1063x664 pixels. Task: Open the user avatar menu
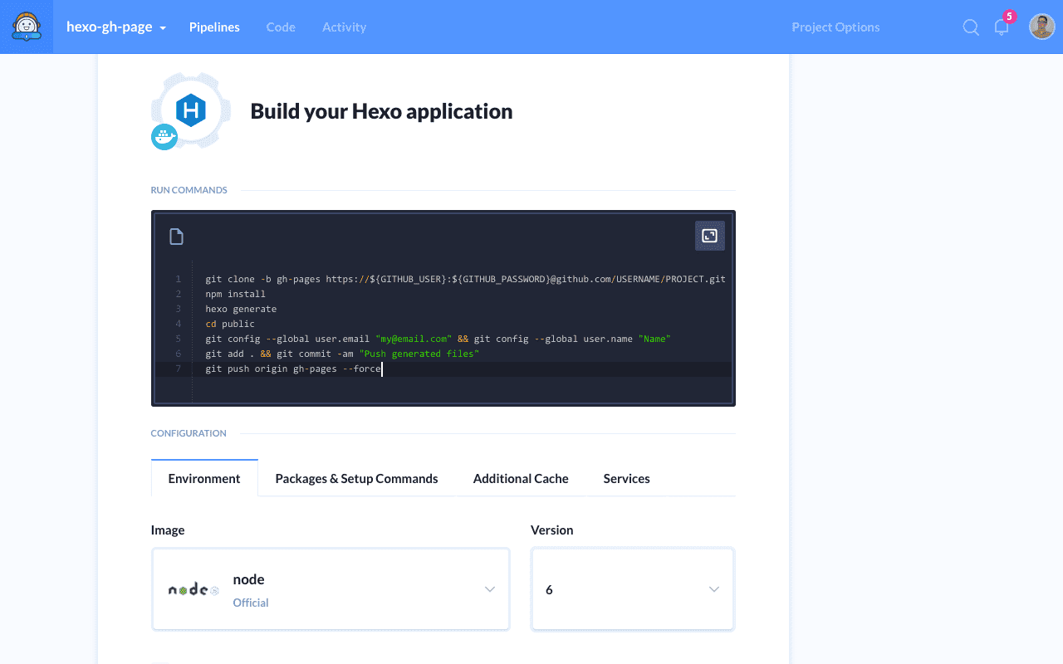(x=1042, y=27)
